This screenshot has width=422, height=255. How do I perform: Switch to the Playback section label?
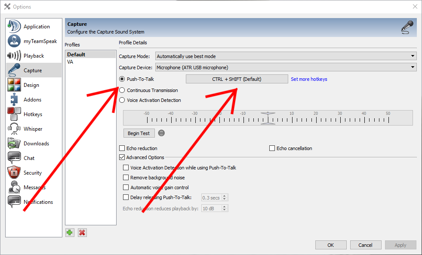[x=34, y=55]
